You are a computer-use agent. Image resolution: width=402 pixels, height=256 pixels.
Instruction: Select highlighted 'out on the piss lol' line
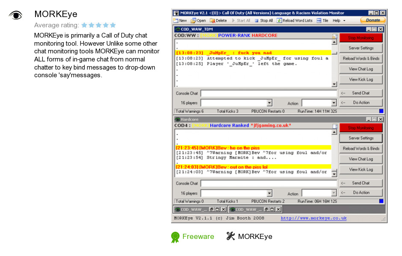click(253, 167)
